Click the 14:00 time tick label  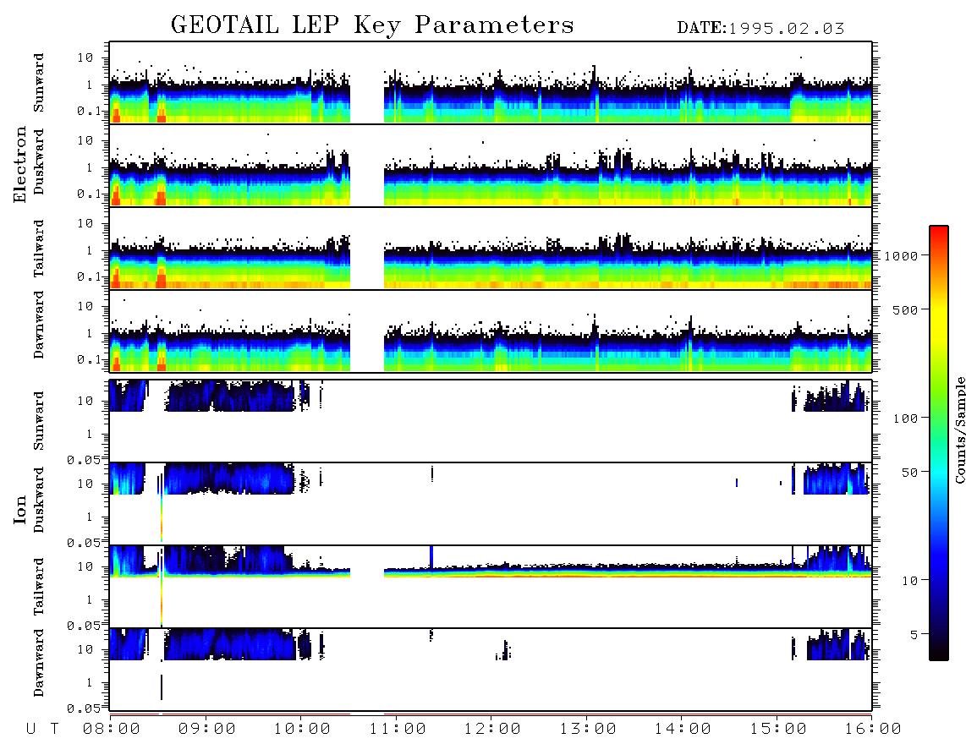point(683,729)
